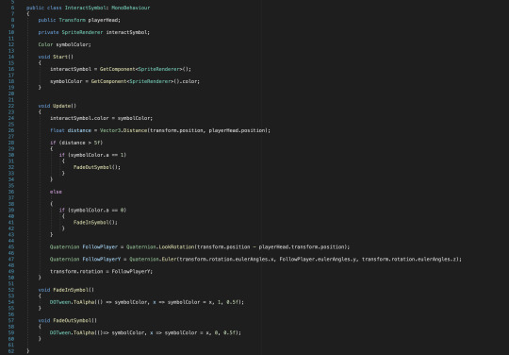This screenshot has height=355, width=509.
Task: Click the Distance method call on line 26
Action: 135,130
